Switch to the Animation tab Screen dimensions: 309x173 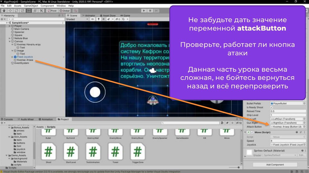pos(46,119)
